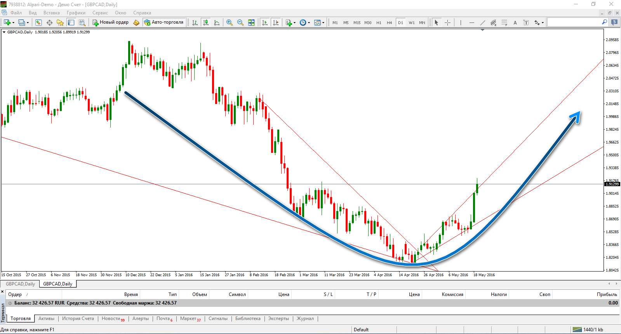Open the Вставка menu
This screenshot has height=334, width=621.
tap(52, 13)
